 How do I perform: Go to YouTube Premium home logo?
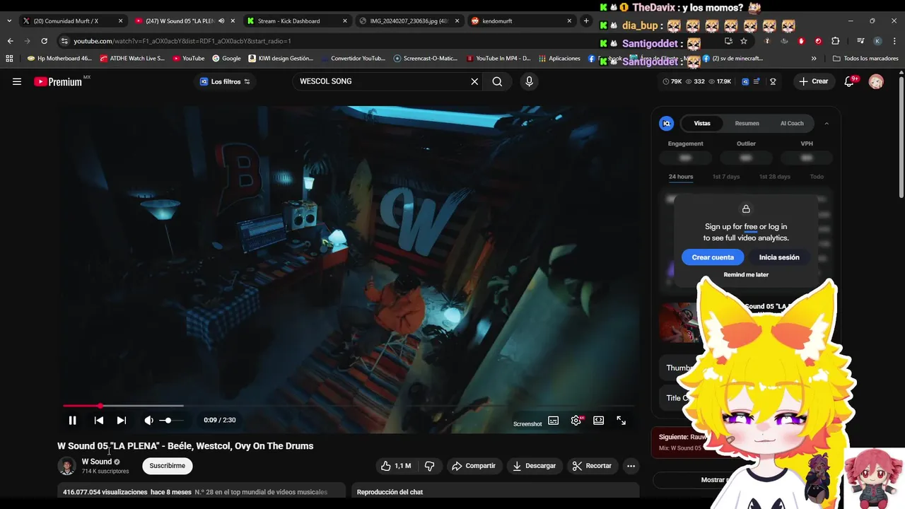(x=58, y=81)
